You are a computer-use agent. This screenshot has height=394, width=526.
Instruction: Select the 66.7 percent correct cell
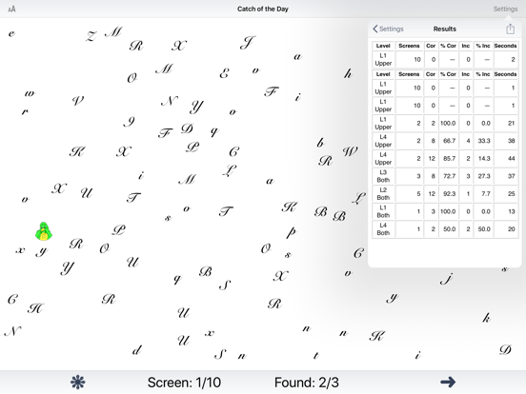[448, 141]
